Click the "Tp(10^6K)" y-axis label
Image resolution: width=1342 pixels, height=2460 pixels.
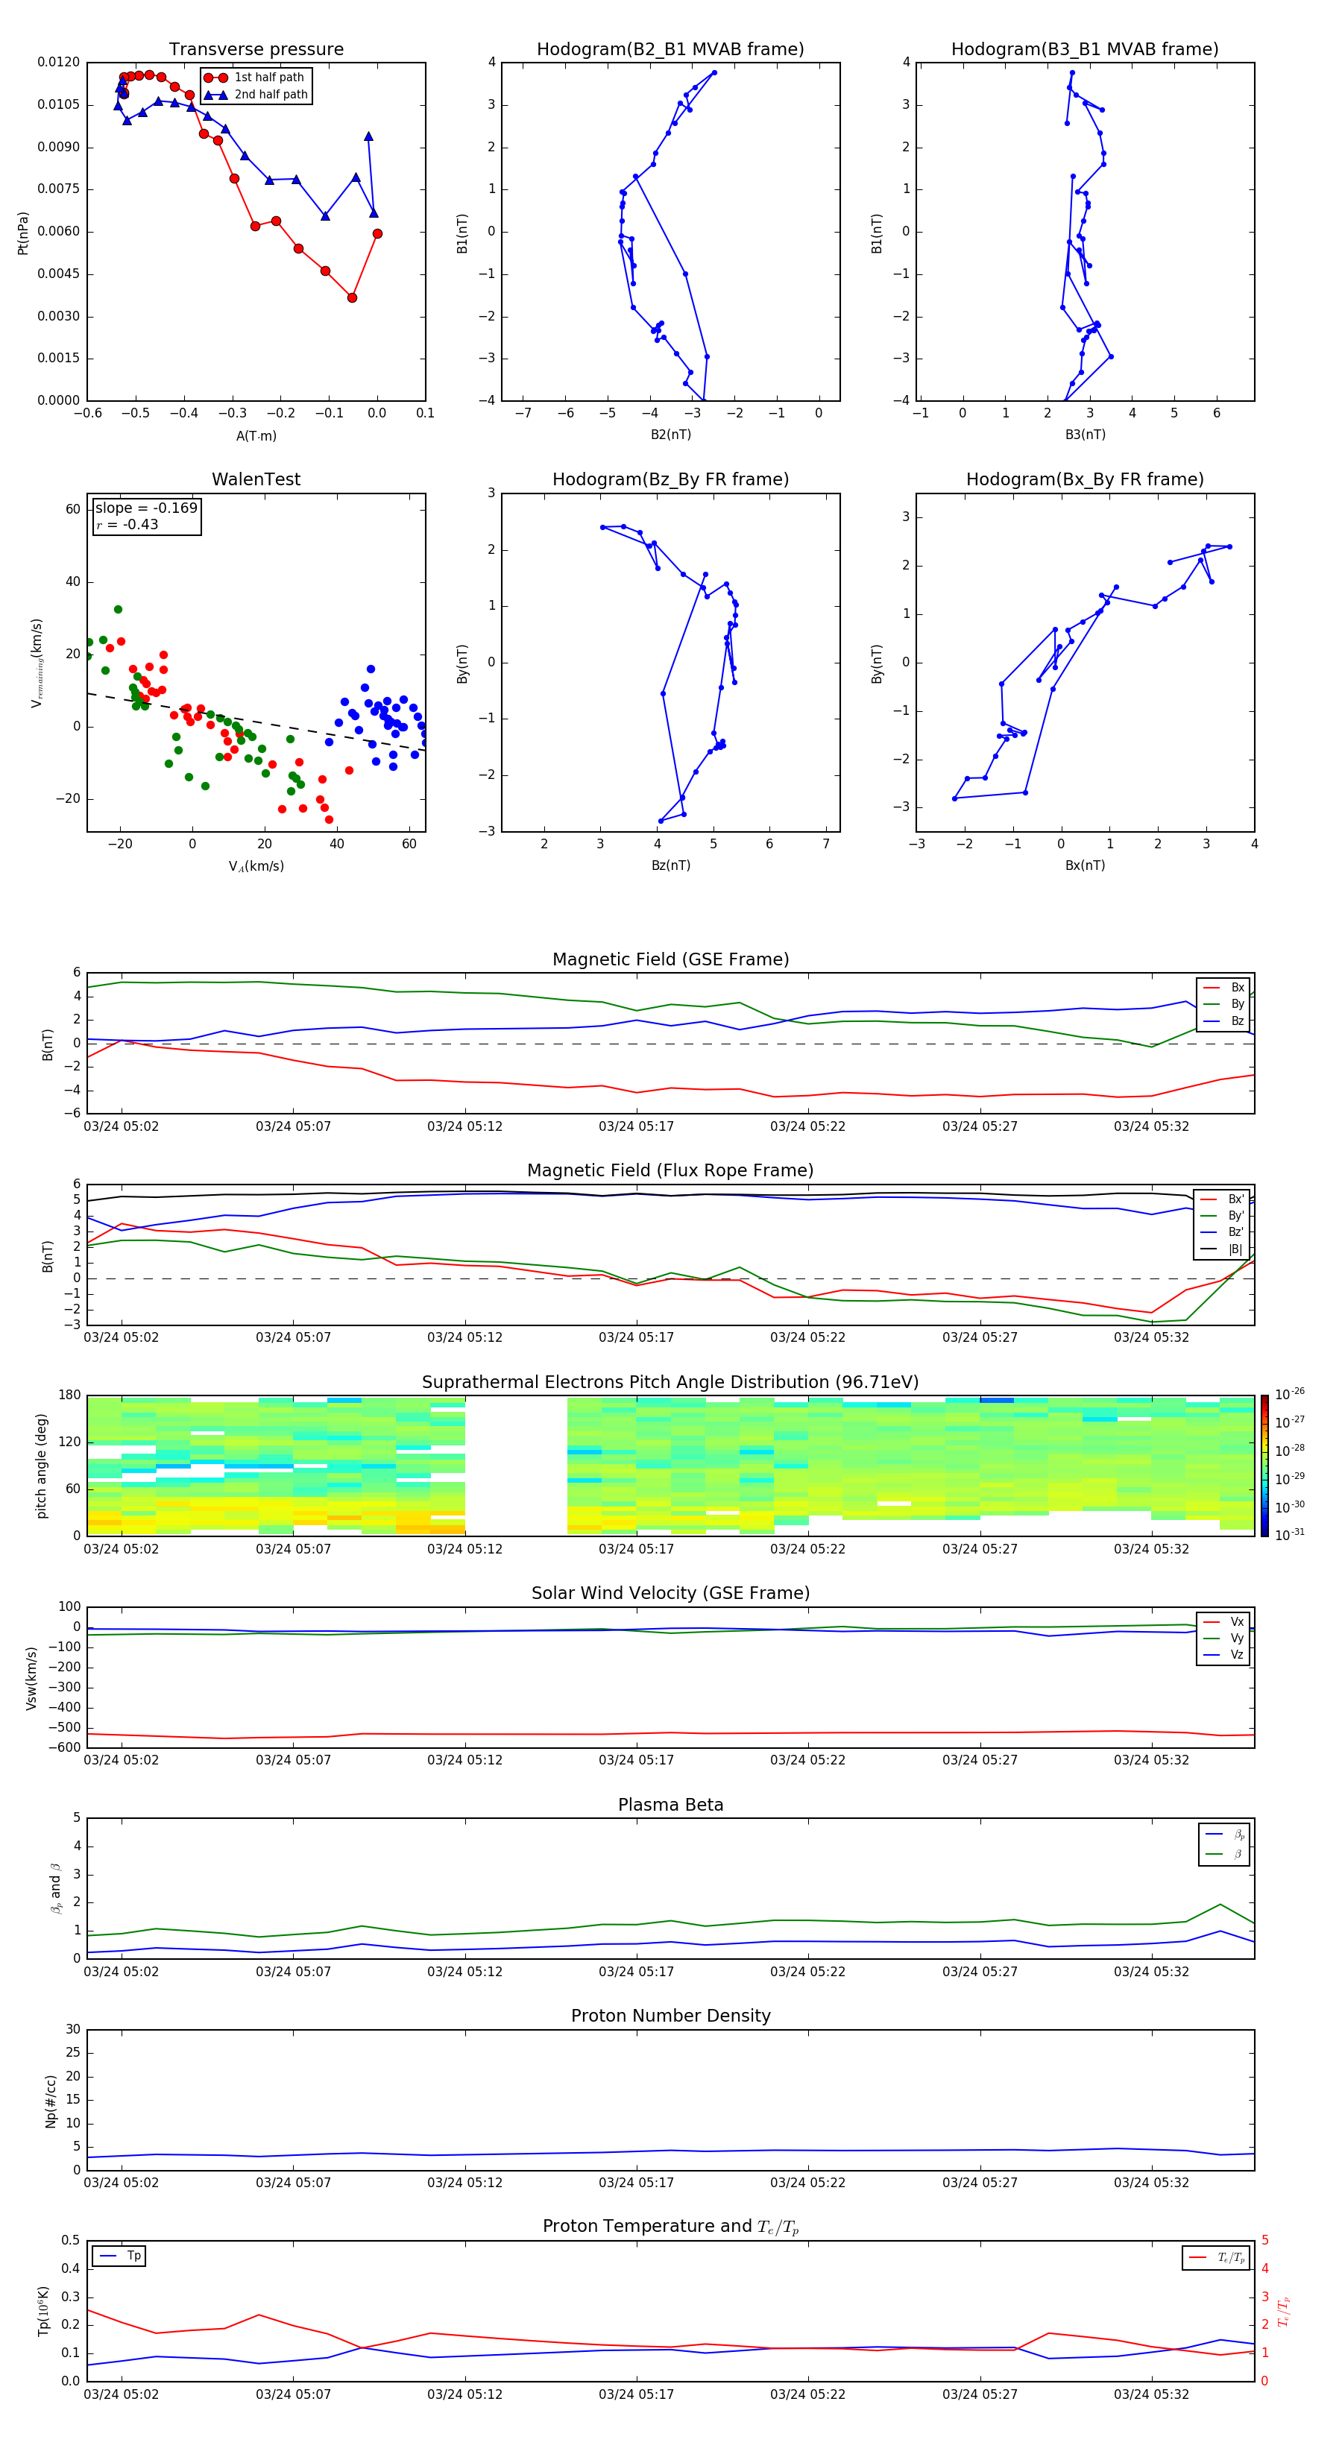pyautogui.click(x=43, y=2311)
